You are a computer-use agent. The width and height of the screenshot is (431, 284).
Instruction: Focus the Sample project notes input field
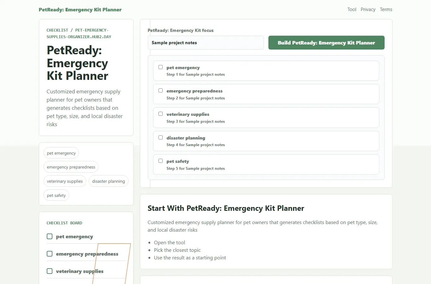click(206, 43)
